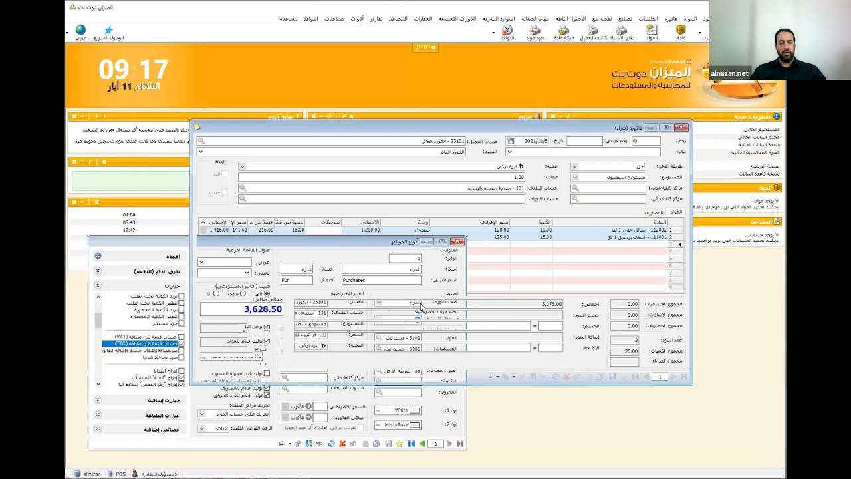Click invoice row 112002 سائل جلي 1 لتر
The height and width of the screenshot is (479, 851).
tap(441, 230)
